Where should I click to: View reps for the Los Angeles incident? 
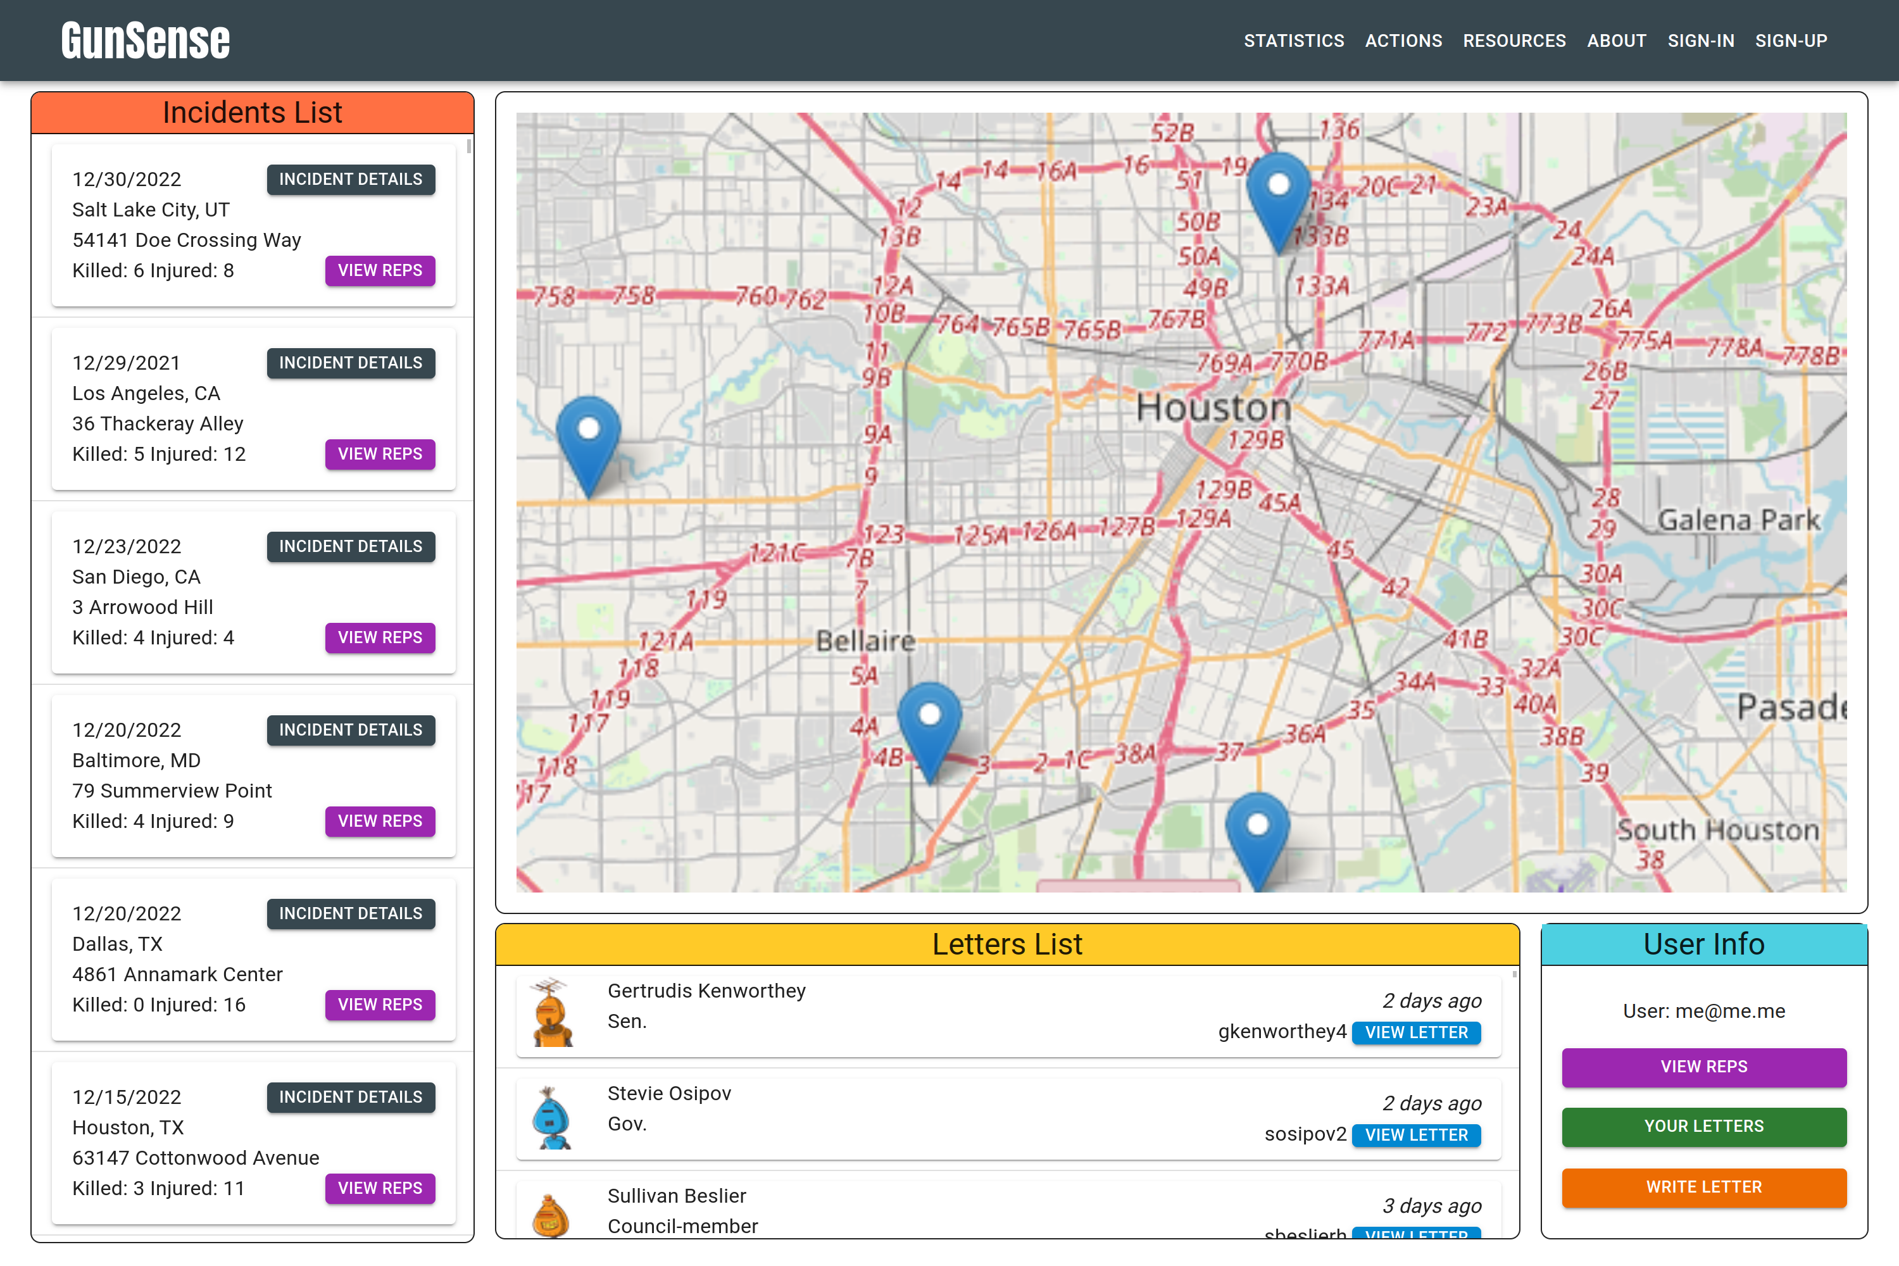[x=379, y=454]
